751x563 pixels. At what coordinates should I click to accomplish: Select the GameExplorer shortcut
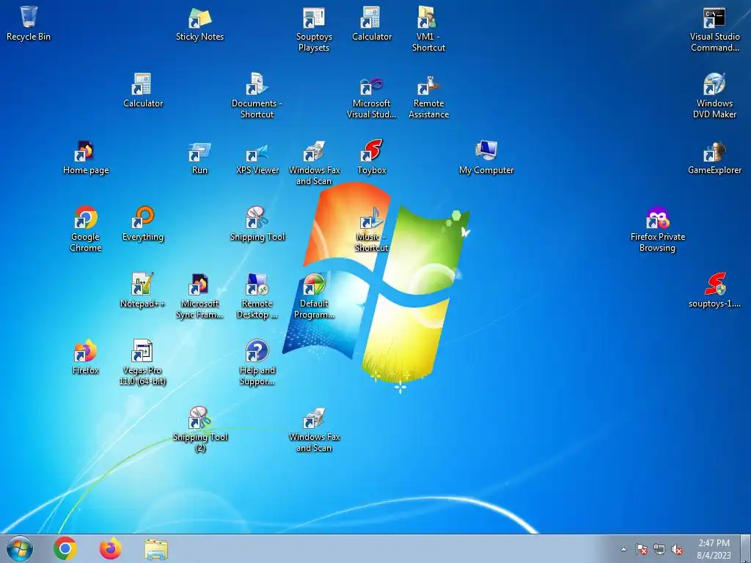click(714, 158)
